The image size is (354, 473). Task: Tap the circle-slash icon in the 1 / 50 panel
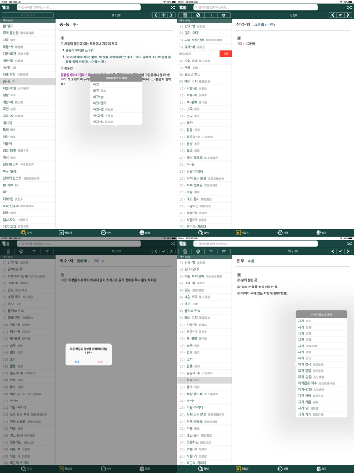pos(198,15)
